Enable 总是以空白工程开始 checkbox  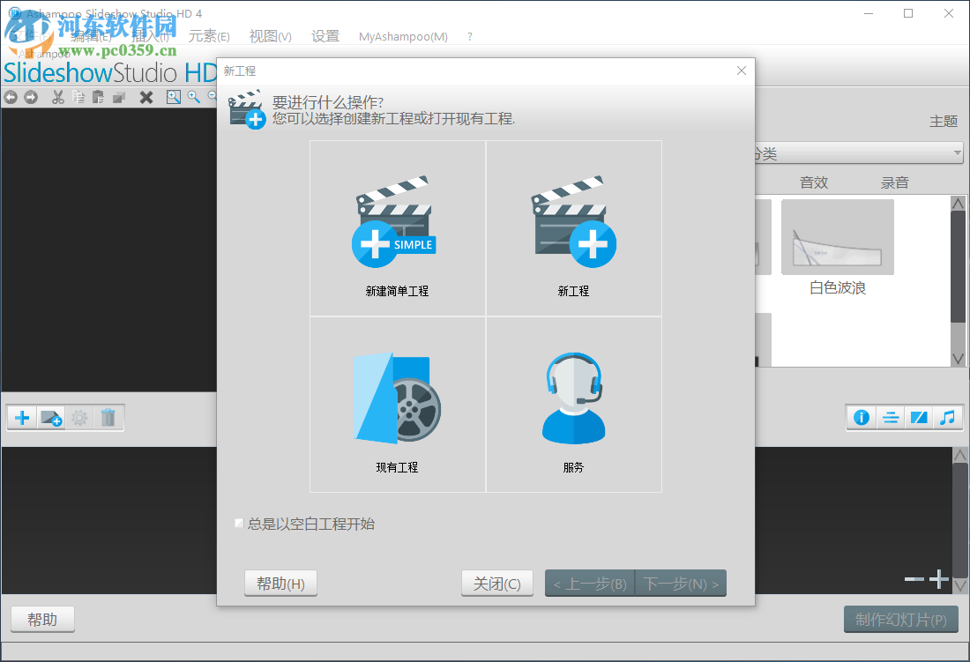pyautogui.click(x=238, y=523)
